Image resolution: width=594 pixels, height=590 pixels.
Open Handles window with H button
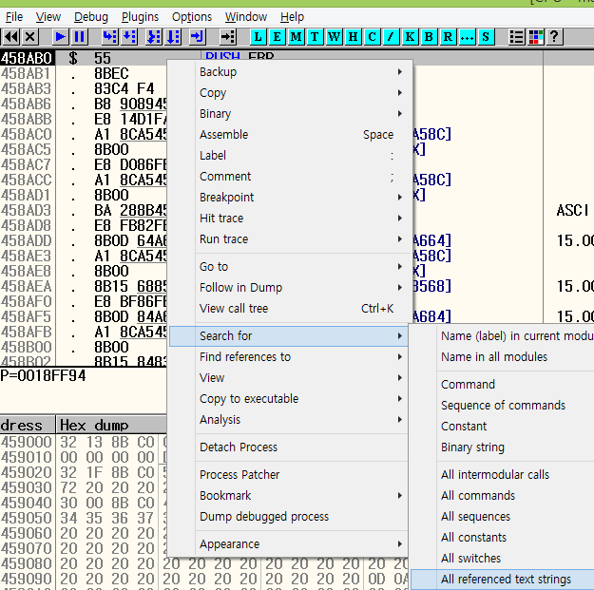click(x=353, y=37)
